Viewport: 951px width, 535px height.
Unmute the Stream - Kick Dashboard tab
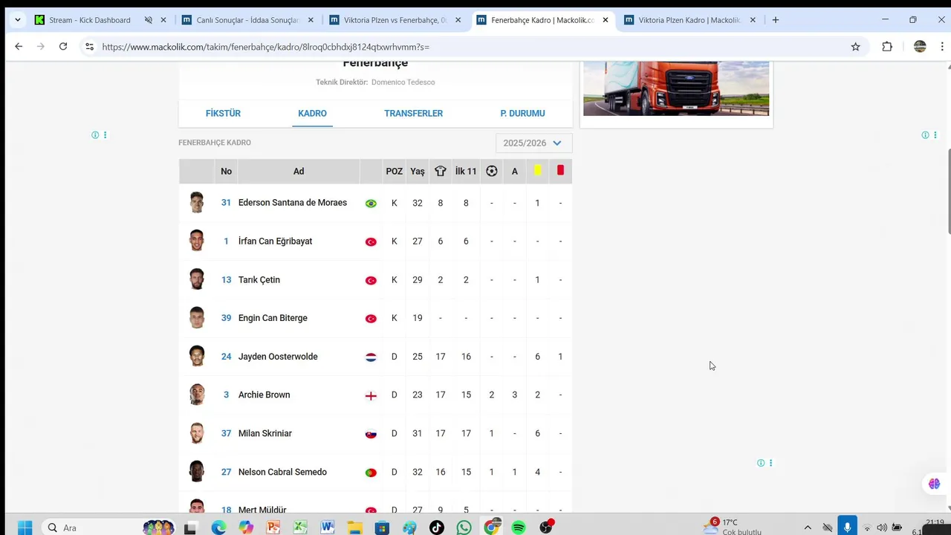click(x=149, y=20)
